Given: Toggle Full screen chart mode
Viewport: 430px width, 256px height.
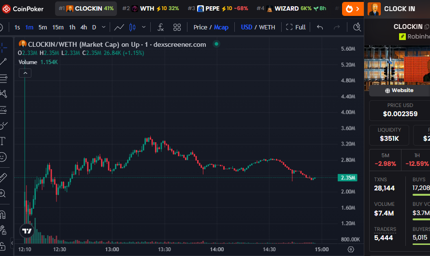Looking at the screenshot, I should 296,27.
